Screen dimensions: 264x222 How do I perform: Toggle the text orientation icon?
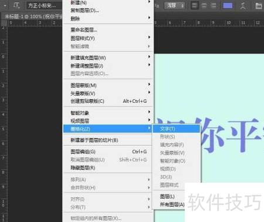point(16,5)
